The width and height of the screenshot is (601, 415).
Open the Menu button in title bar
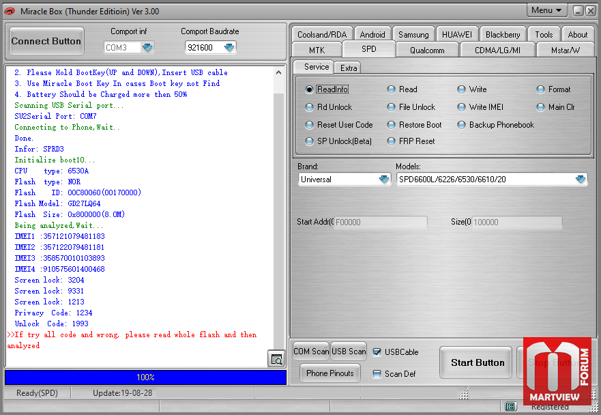[x=546, y=10]
